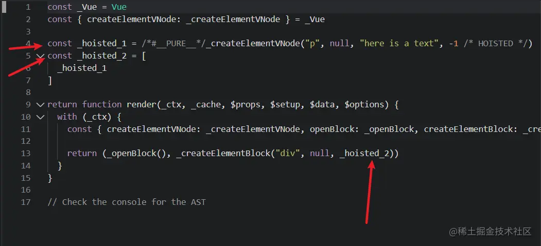Click line number 14 in the gutter

point(26,165)
